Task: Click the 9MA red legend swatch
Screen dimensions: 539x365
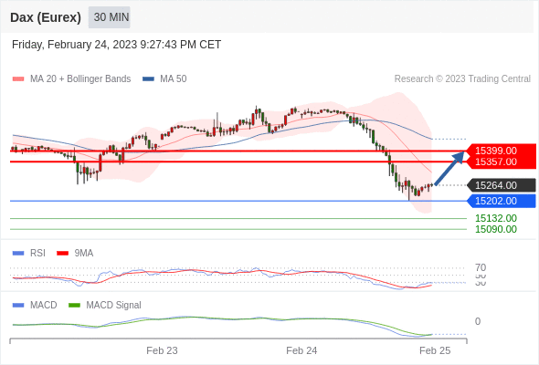Action: 62,254
